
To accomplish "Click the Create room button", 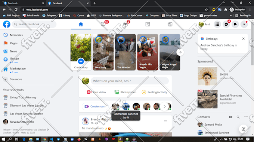I will 95,107.
